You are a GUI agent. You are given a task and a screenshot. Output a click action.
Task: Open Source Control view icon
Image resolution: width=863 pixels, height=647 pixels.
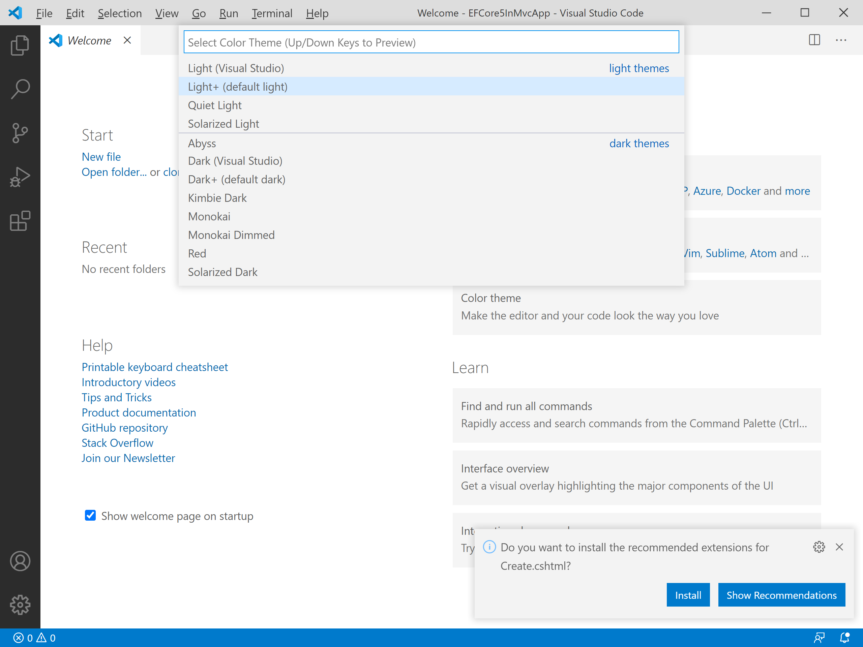pos(20,133)
